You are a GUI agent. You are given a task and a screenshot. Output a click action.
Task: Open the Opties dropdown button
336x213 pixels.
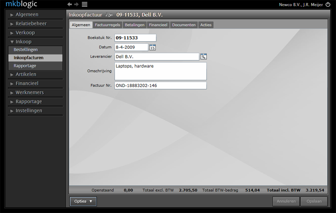pyautogui.click(x=83, y=201)
